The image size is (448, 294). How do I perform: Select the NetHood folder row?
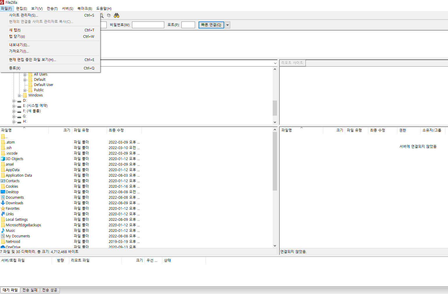click(71, 241)
